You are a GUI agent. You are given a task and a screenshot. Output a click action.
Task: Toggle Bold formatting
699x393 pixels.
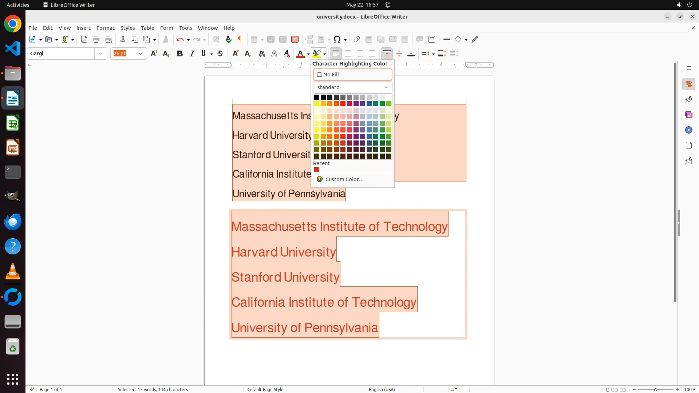179,54
